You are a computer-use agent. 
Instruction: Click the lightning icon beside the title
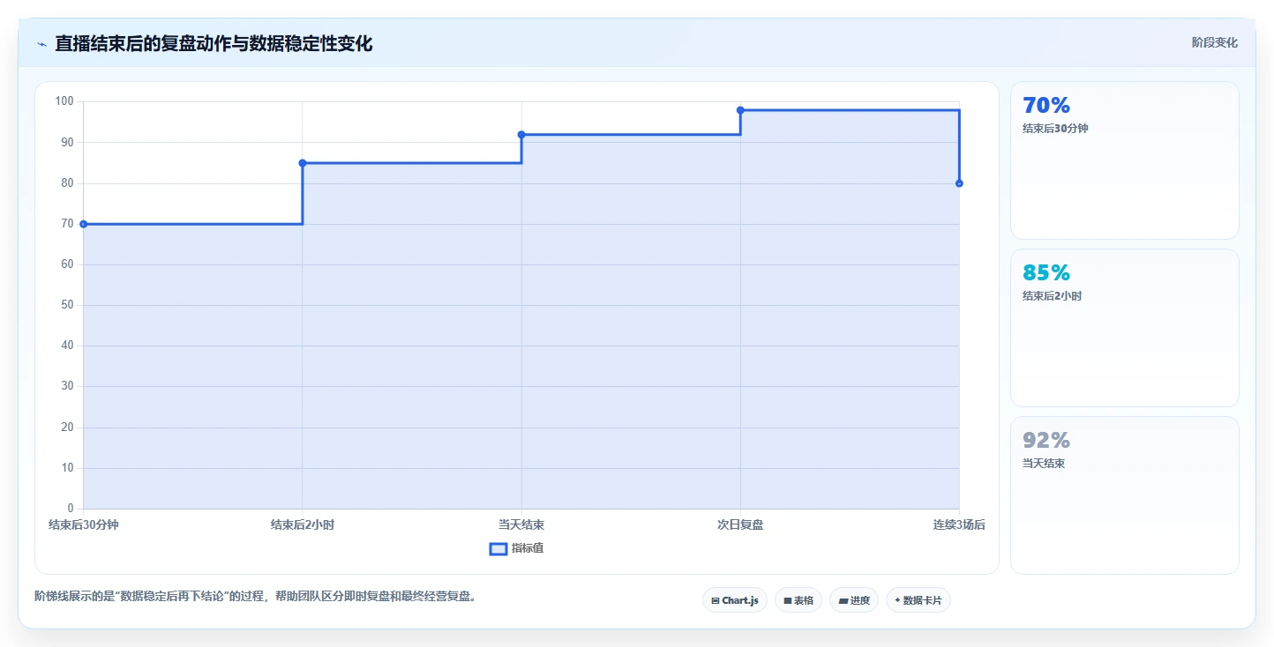pos(41,43)
